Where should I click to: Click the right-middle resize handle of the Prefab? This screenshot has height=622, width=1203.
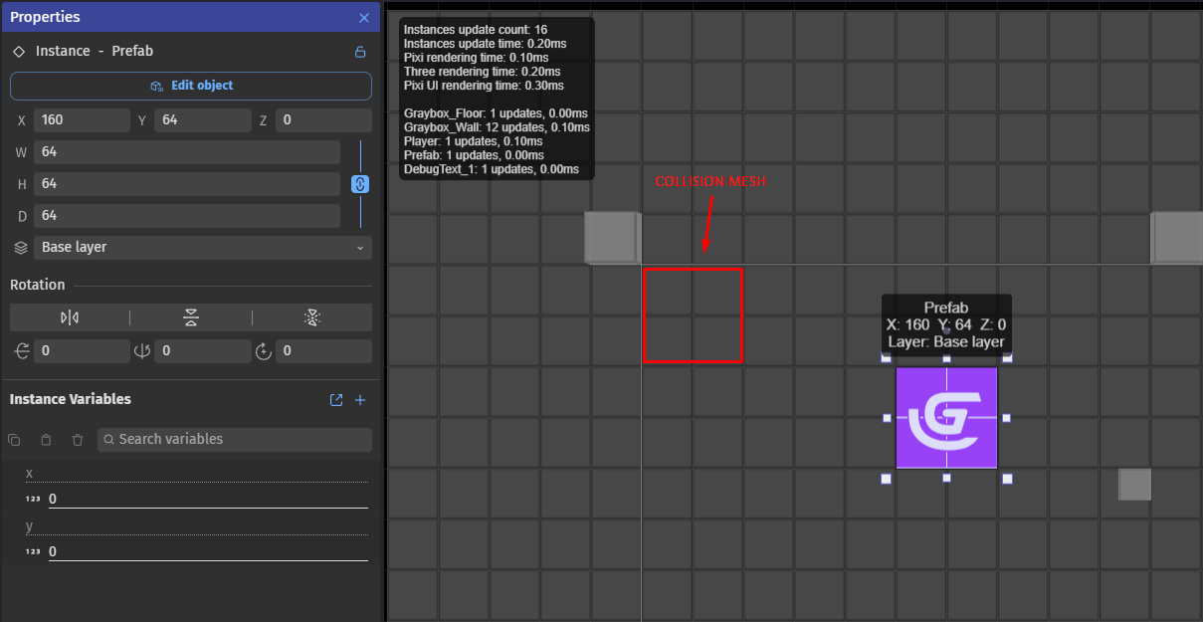tap(1007, 418)
